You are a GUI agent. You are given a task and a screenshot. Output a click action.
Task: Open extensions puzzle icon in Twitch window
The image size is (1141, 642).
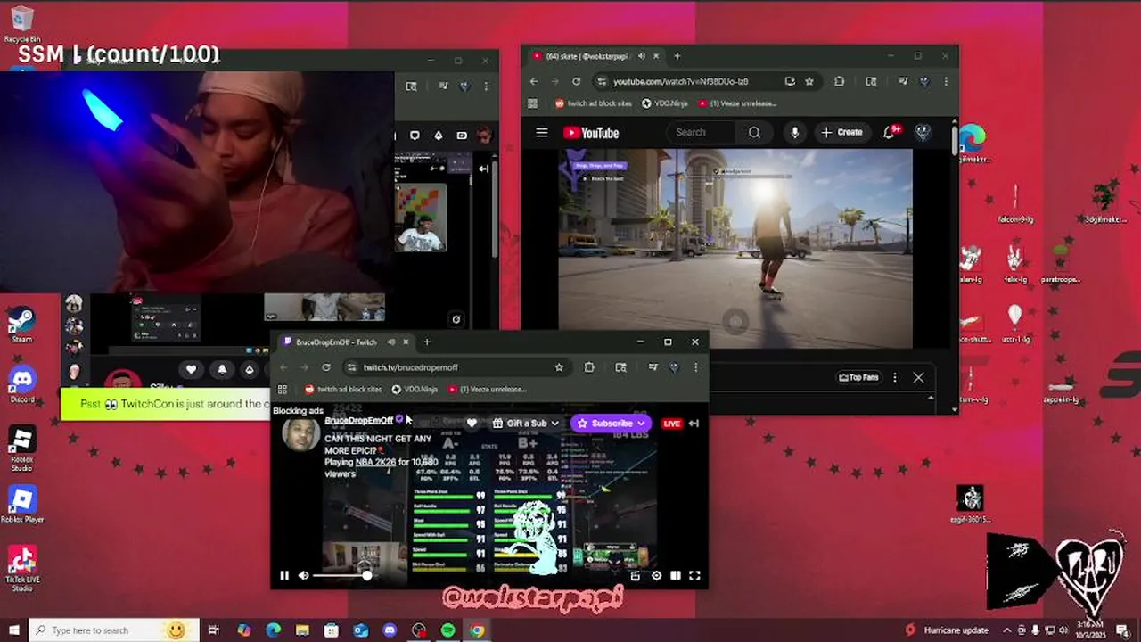coord(589,367)
